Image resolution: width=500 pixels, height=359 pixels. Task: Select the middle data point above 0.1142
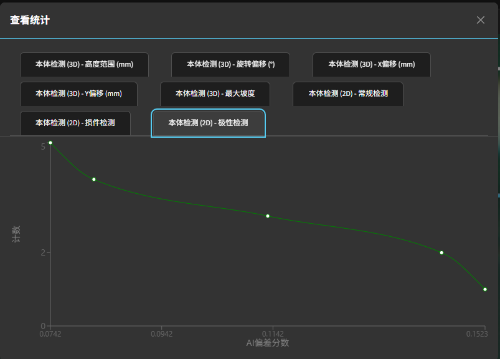click(268, 216)
